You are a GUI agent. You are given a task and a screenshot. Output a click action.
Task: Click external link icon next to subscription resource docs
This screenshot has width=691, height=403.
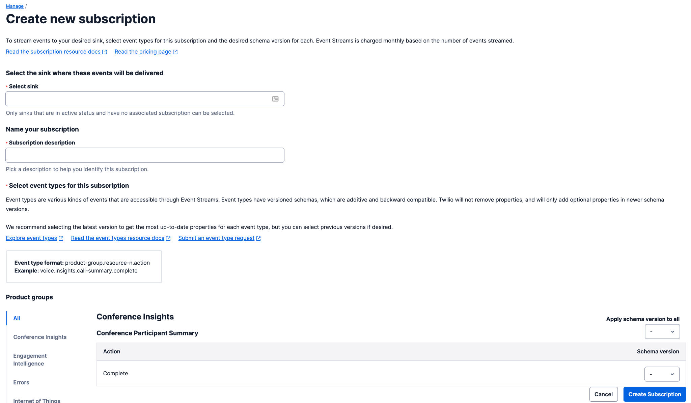104,52
